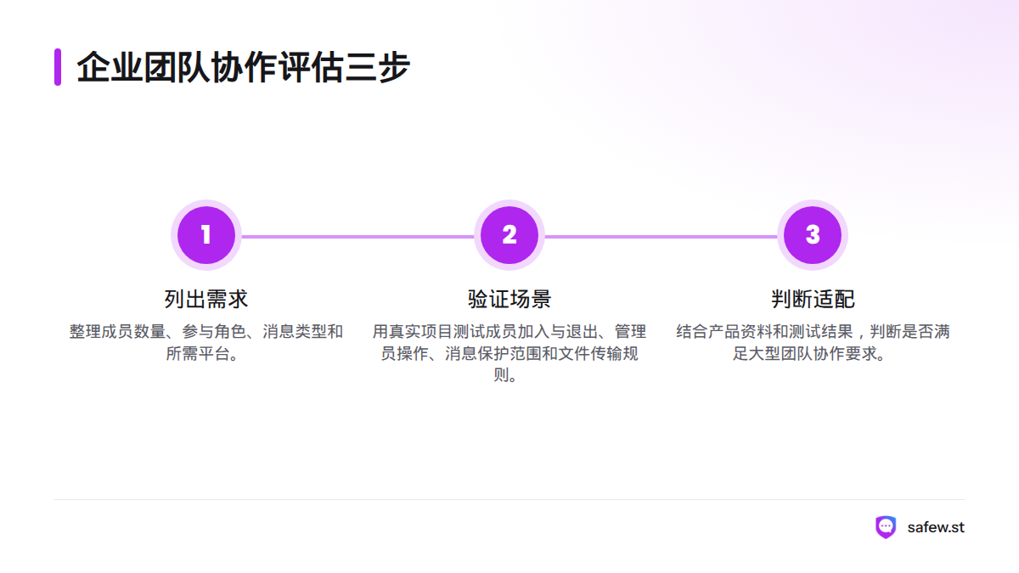Image resolution: width=1019 pixels, height=573 pixels.
Task: Click the step 3 numbered circle
Action: click(813, 235)
